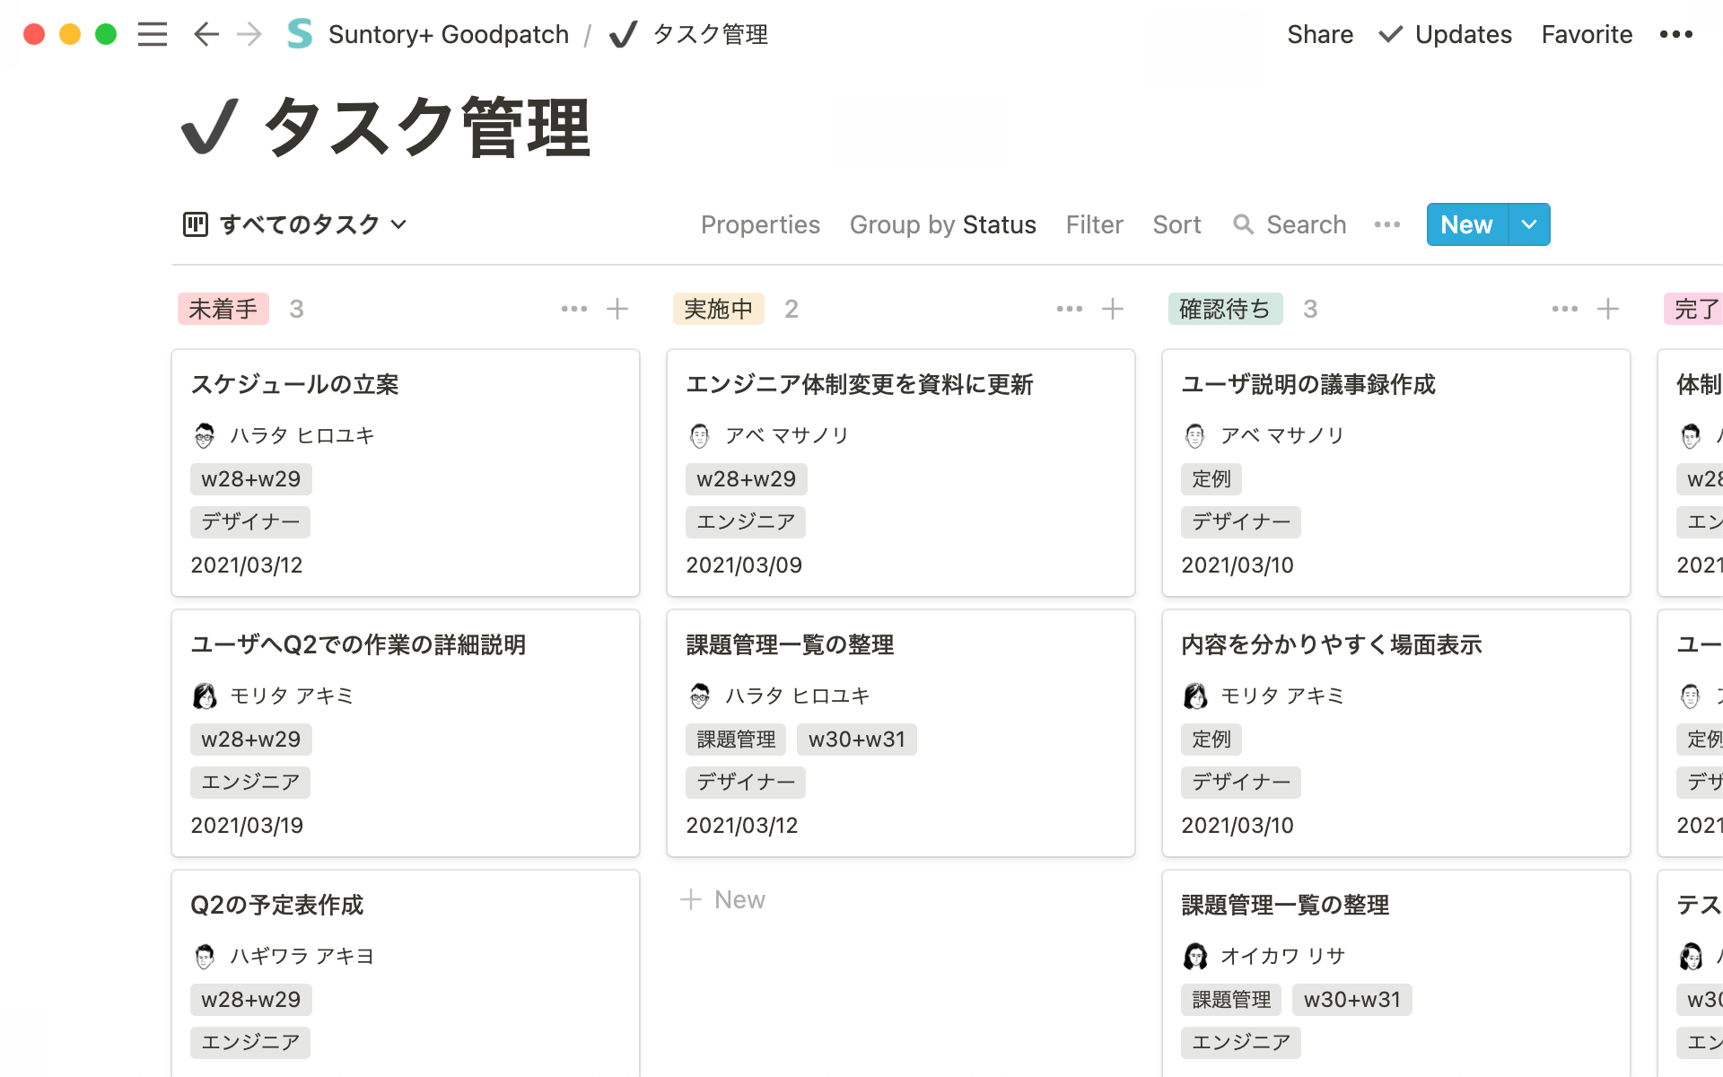1723x1077 pixels.
Task: Open the Properties menu
Action: [x=760, y=224]
